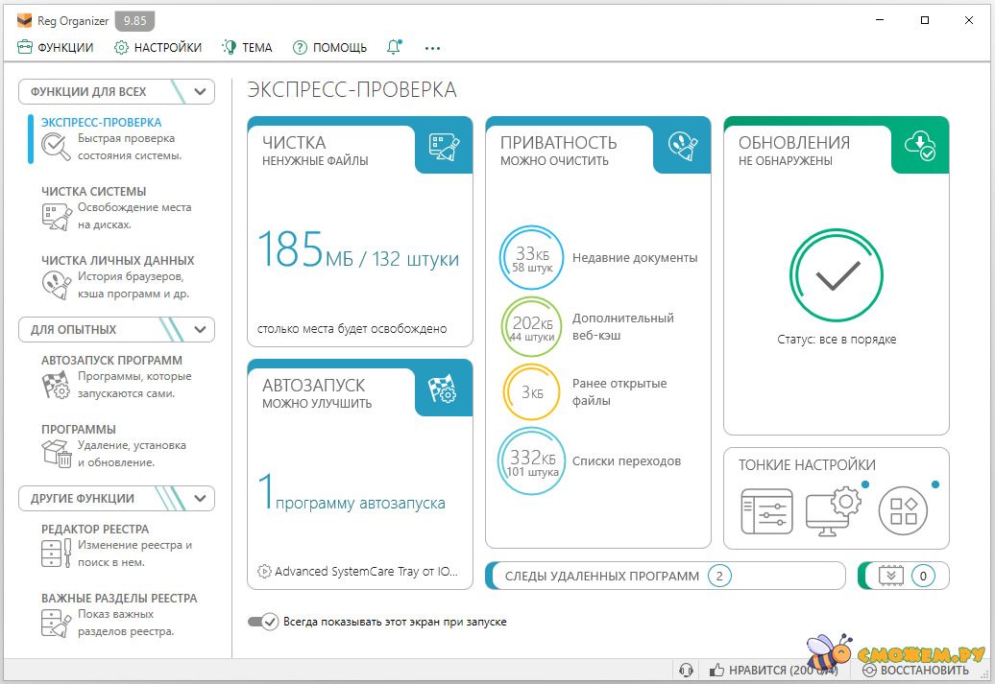Click the headset support icon in status bar
Image resolution: width=995 pixels, height=684 pixels.
tap(686, 671)
